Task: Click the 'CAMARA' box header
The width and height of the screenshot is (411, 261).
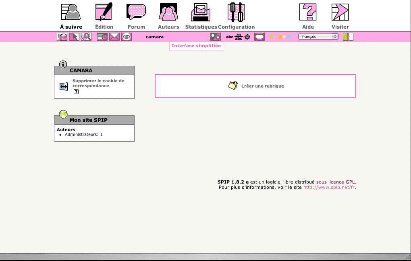Action: pos(94,71)
